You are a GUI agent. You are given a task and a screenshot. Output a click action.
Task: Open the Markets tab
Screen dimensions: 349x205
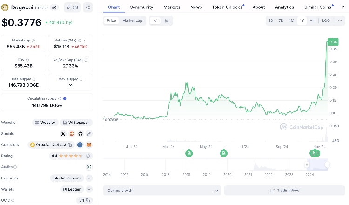coord(172,7)
